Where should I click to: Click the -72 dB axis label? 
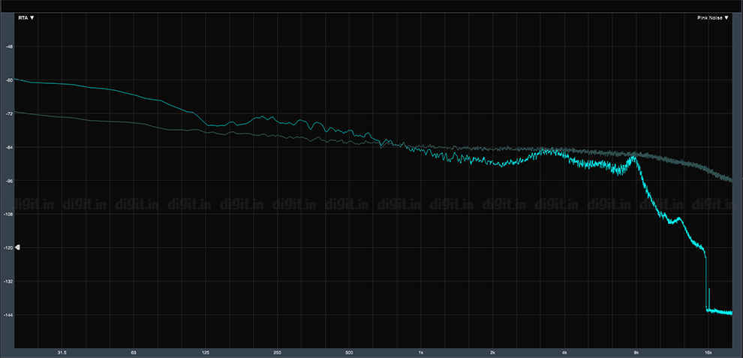(10, 114)
